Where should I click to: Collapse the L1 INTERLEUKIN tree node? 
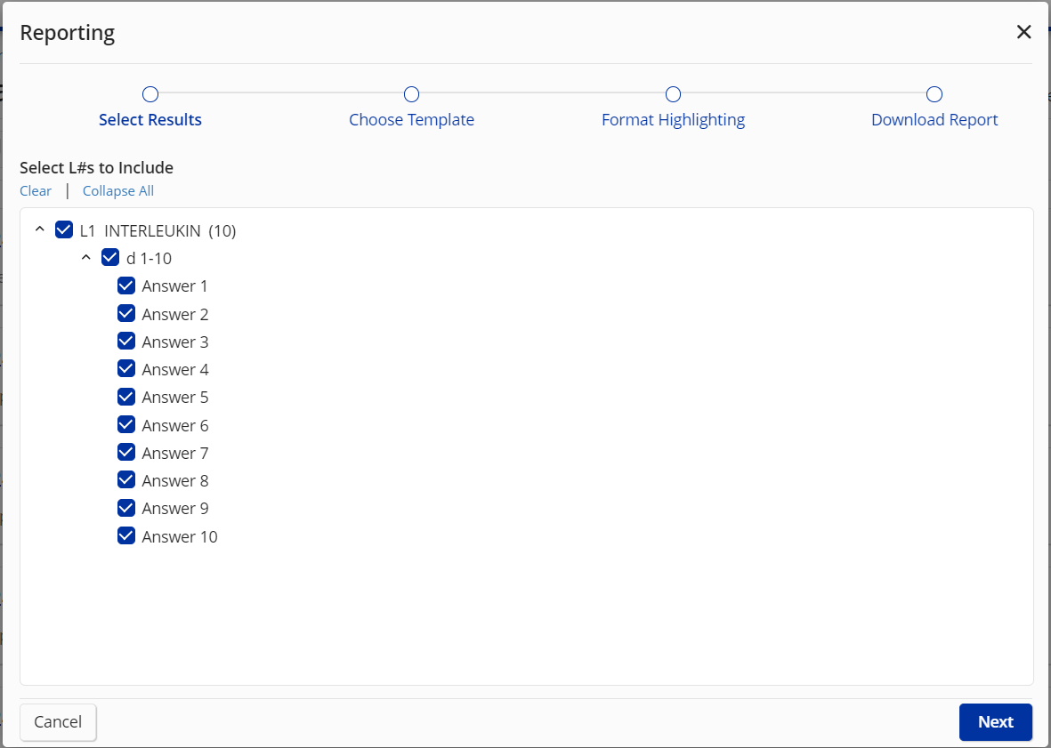pos(39,230)
